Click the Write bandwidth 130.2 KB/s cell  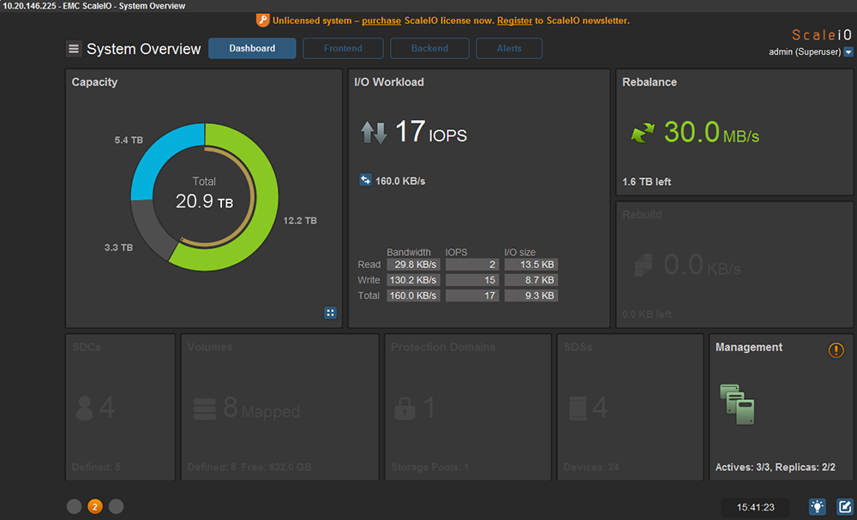(413, 279)
